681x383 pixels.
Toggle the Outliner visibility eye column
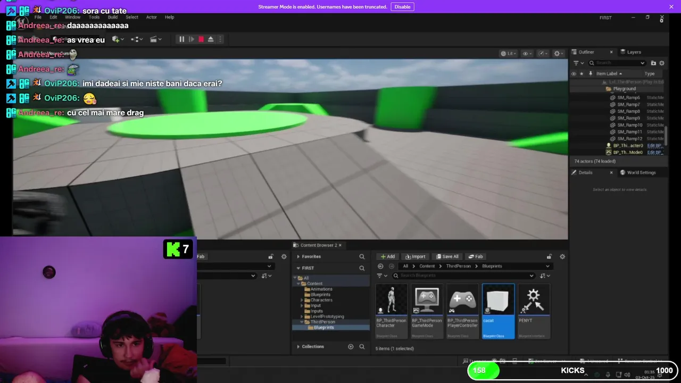pos(574,74)
